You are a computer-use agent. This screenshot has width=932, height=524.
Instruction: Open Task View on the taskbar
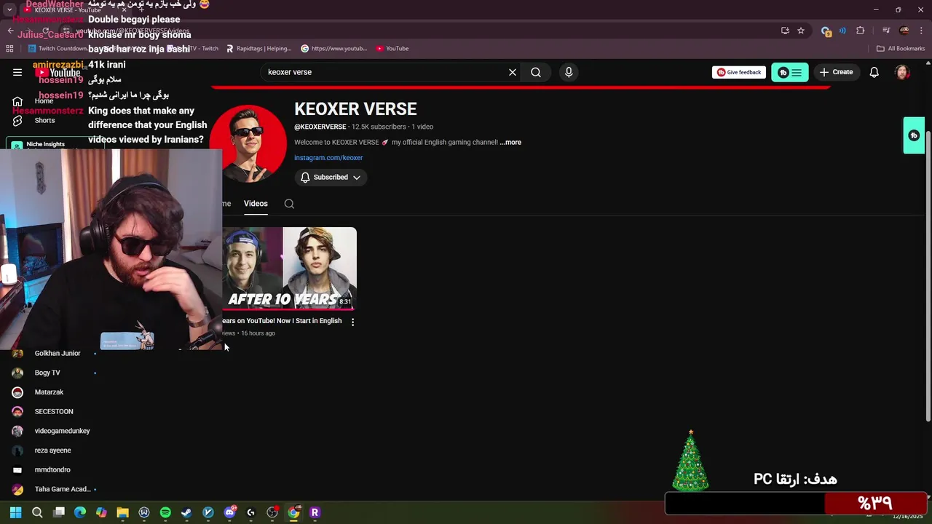[59, 512]
